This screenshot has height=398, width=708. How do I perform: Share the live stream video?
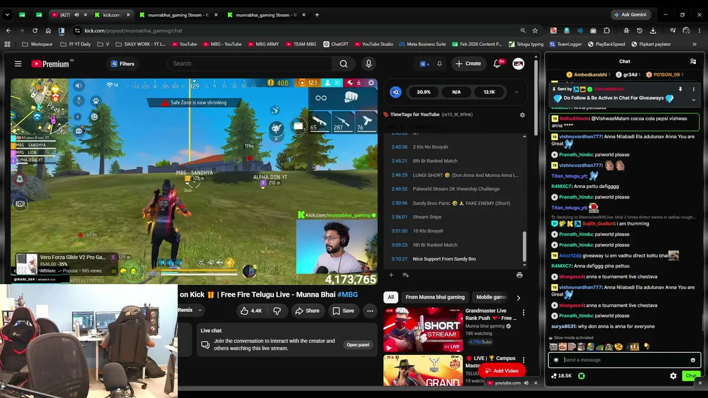click(307, 311)
